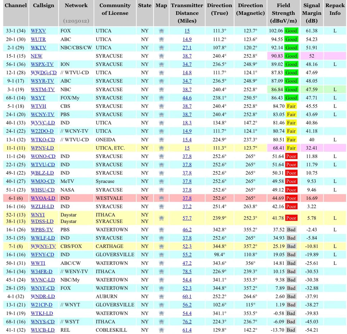Open the map icon beside WSYR-TV

(161, 81)
